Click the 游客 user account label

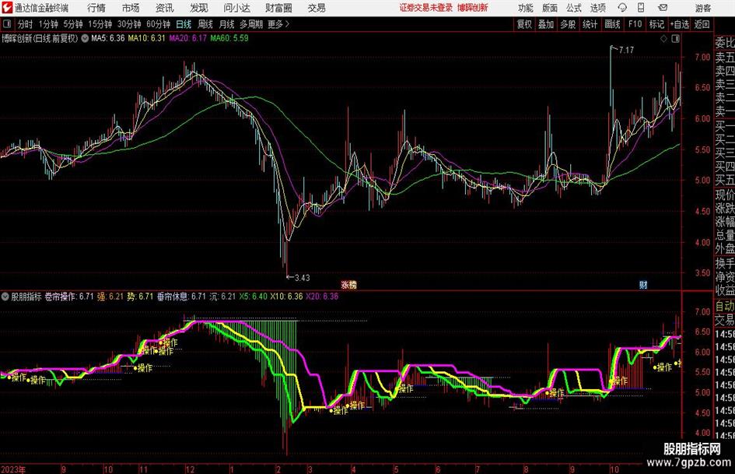click(x=703, y=8)
